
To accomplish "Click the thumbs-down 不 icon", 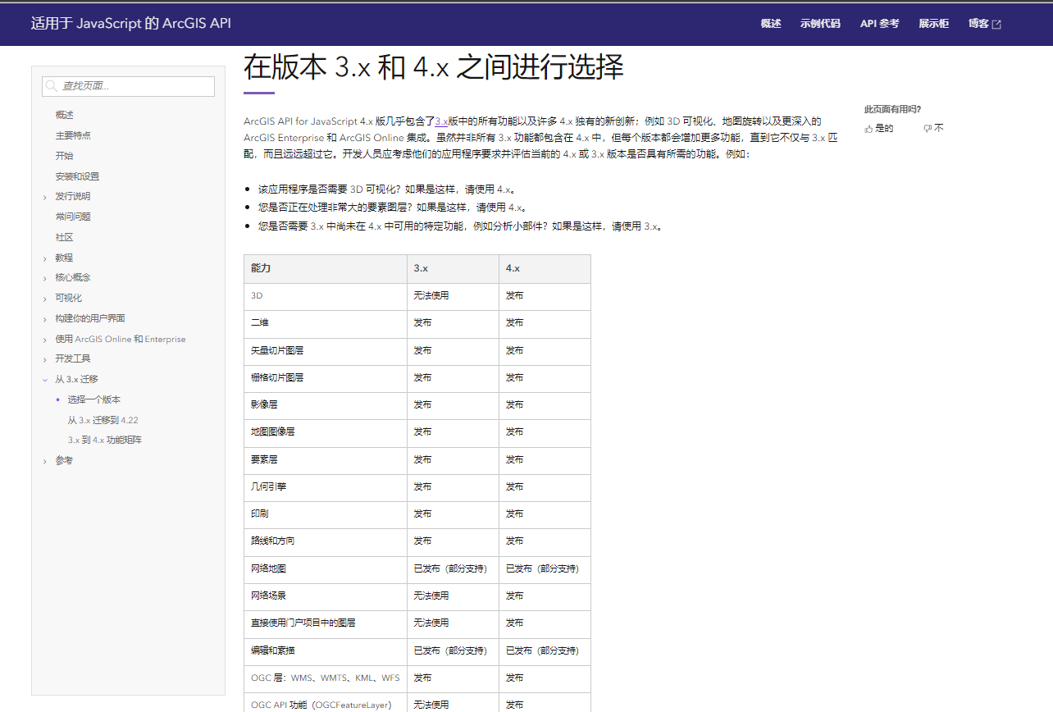I will tap(928, 129).
